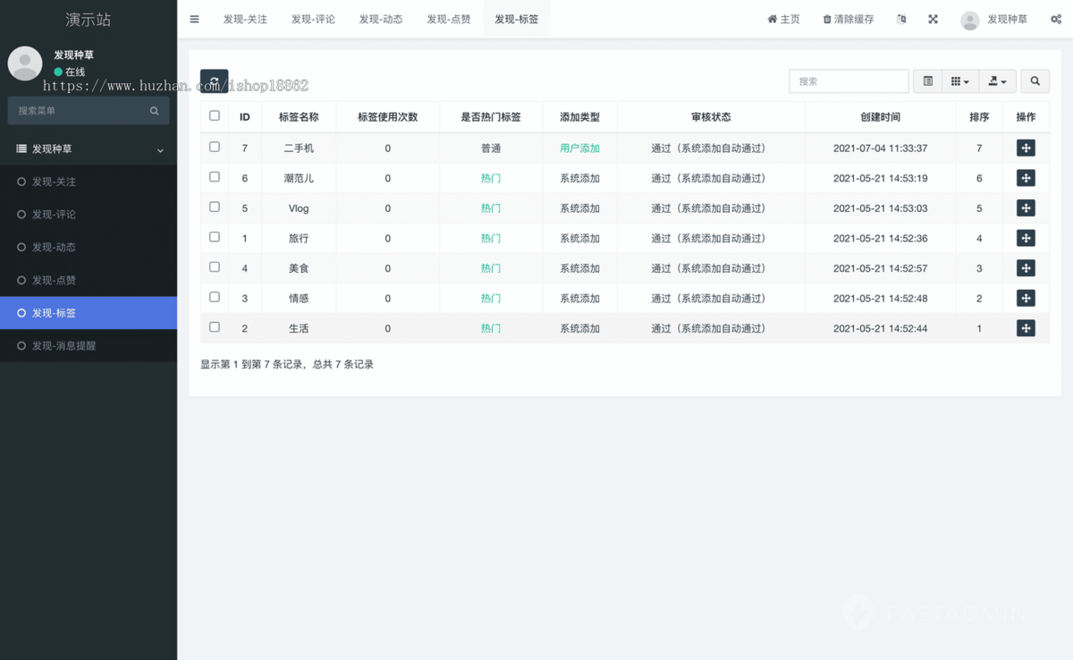The image size is (1073, 660).
Task: Click the magnifier icon in the sidebar search box
Action: [x=153, y=111]
